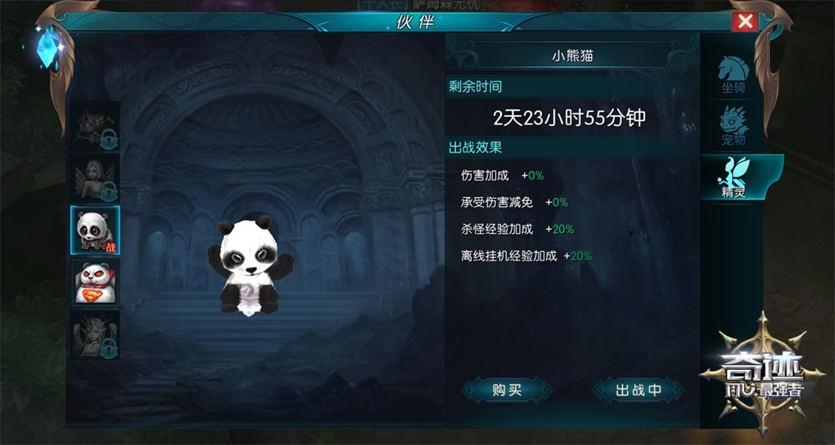This screenshot has height=445, width=835.
Task: Click the lock icon on top companion
Action: [x=109, y=140]
